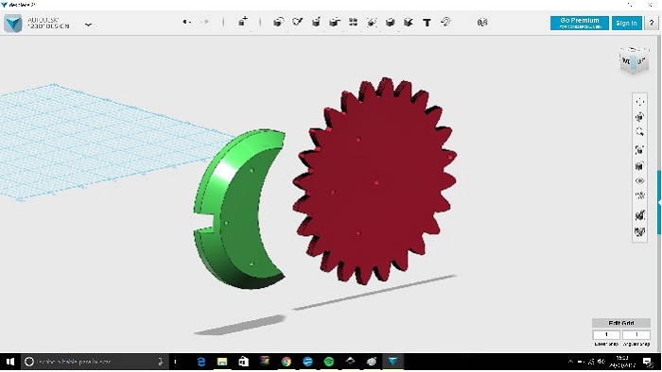Open the Transform tool in top toolbar
The height and width of the screenshot is (372, 662).
point(243,22)
